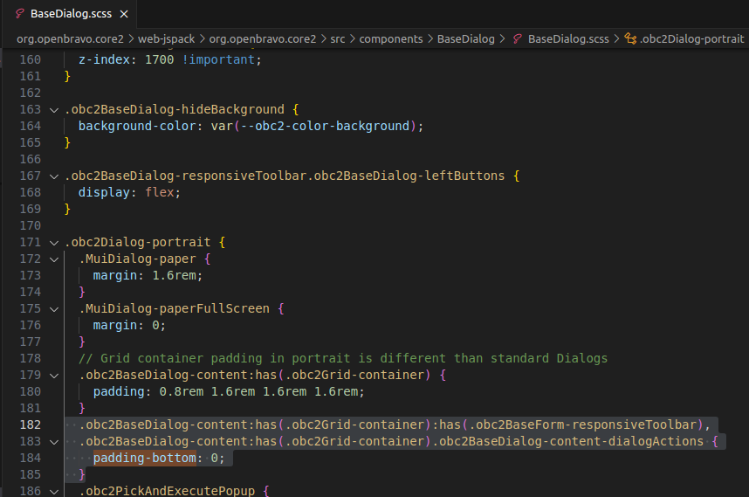This screenshot has width=749, height=497.
Task: Open the org.openbravo.core2 root breadcrumb
Action: 70,39
